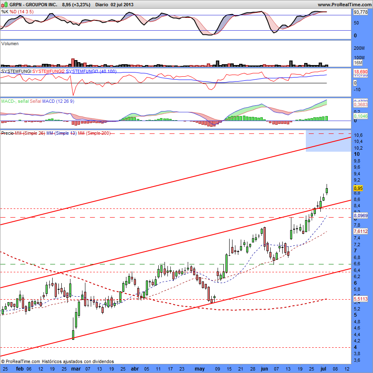Click the black SYSTEMFUNGI indicator label
The width and height of the screenshot is (373, 373).
pyautogui.click(x=16, y=71)
